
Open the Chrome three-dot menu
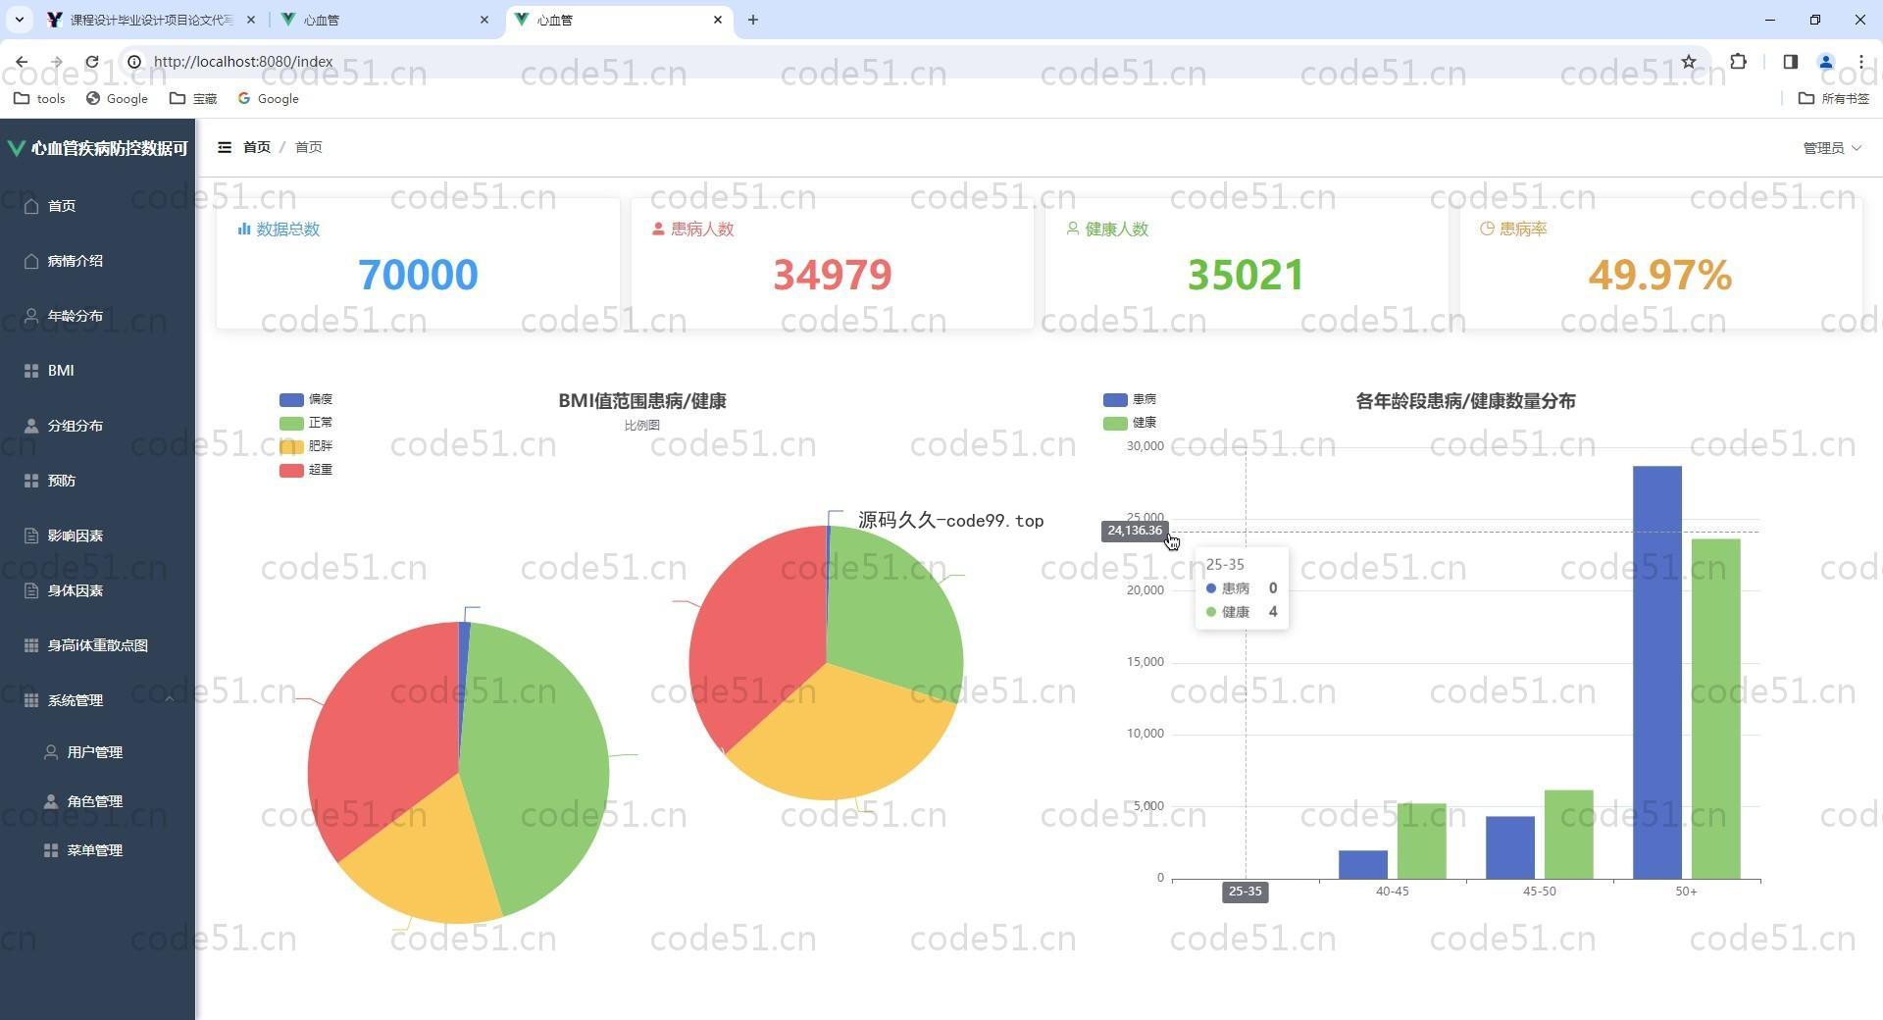[1860, 61]
